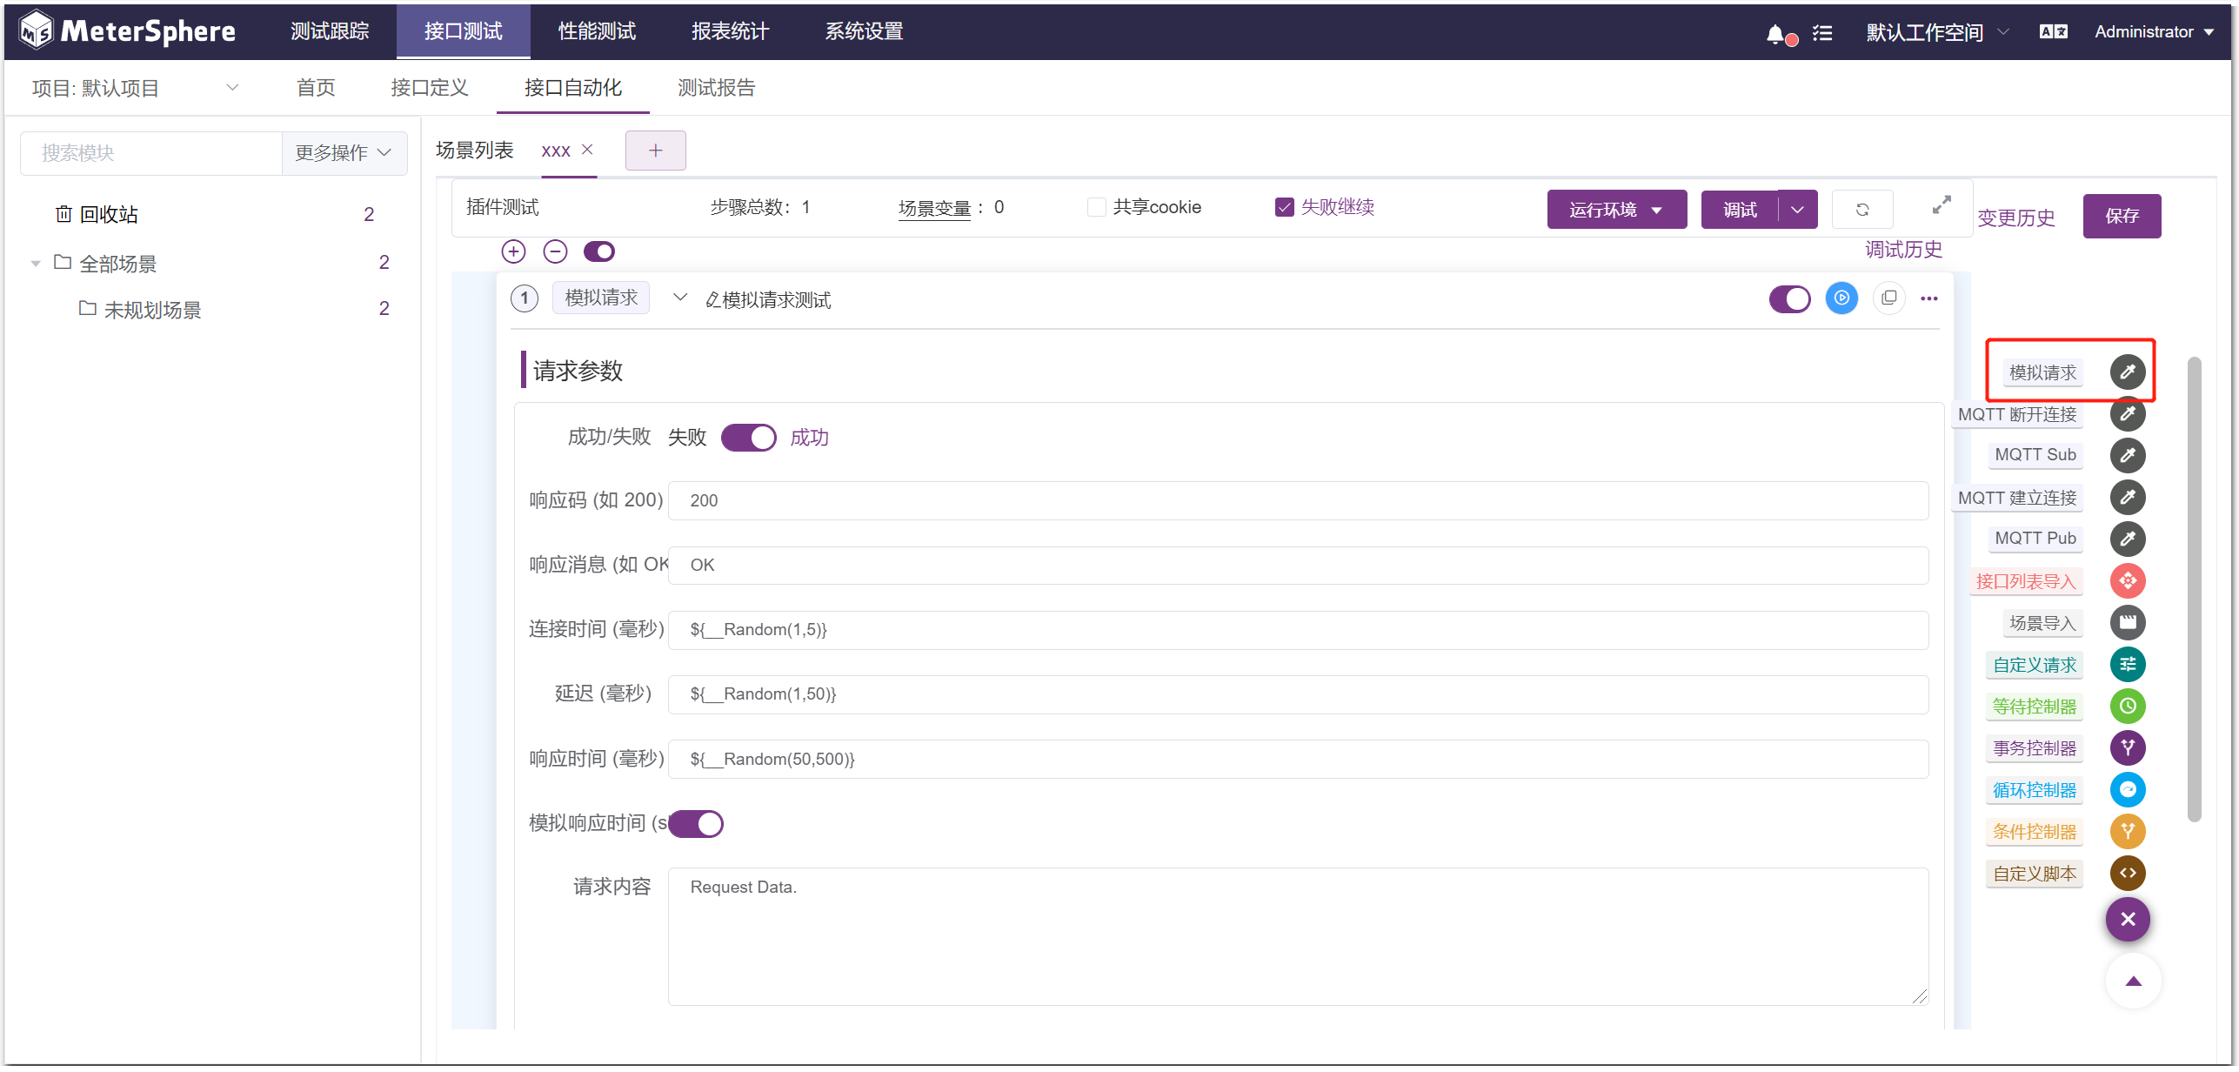
Task: Add a new scenario tab
Action: (x=656, y=151)
